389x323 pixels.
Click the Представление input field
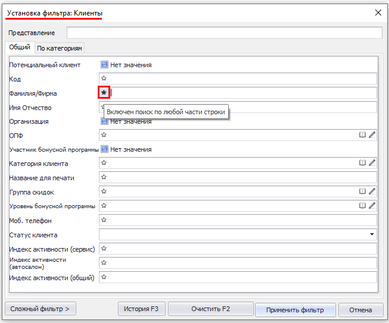pos(224,33)
